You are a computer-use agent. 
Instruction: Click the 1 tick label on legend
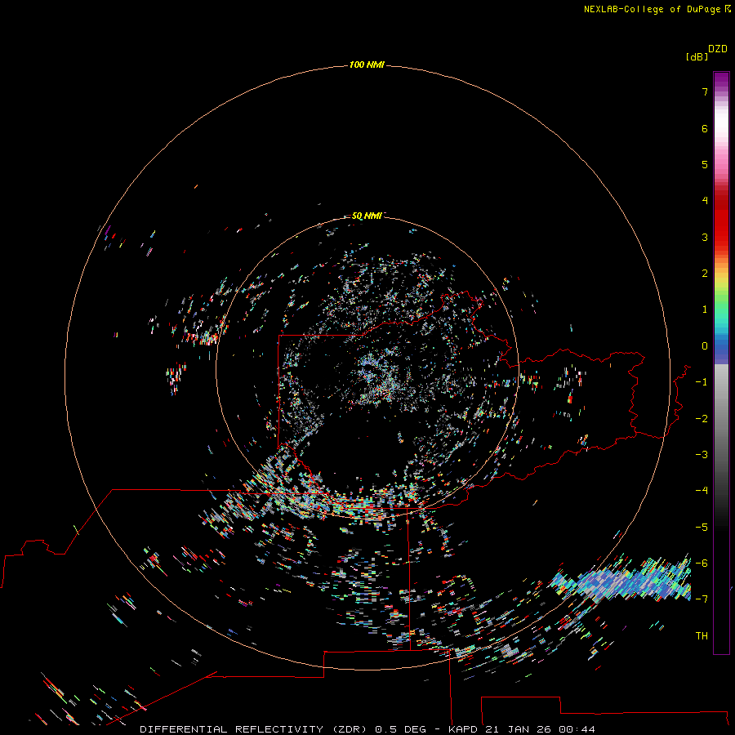coord(705,310)
